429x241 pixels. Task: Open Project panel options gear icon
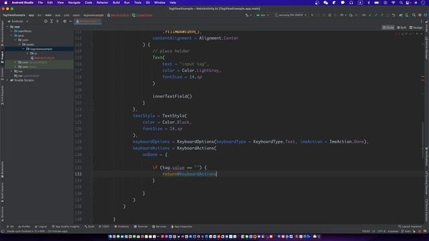64,21
